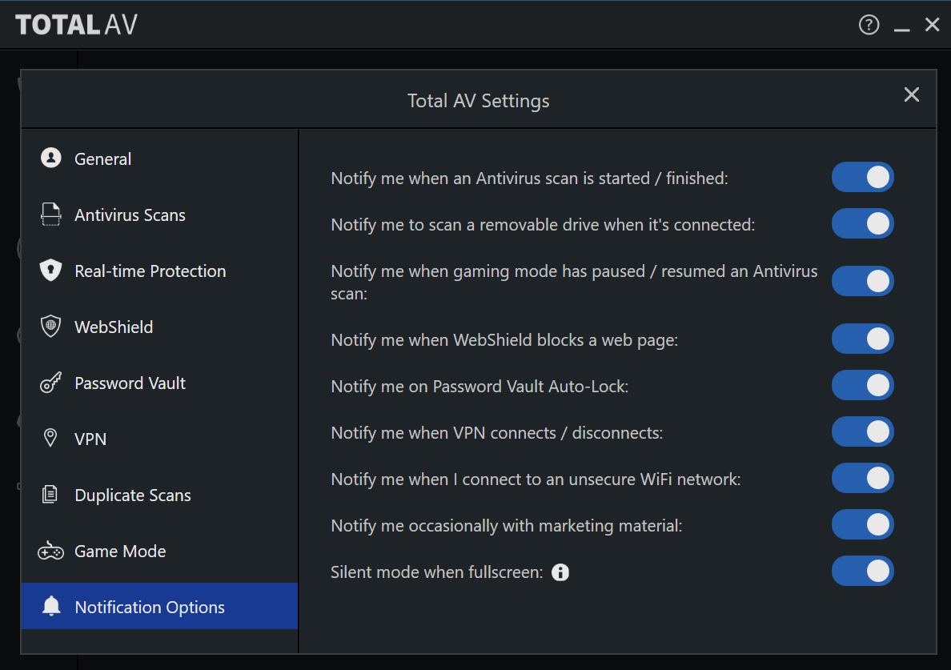Screen dimensions: 951x670
Task: Click 'Notify me occasionally with marketing material' text
Action: point(507,526)
